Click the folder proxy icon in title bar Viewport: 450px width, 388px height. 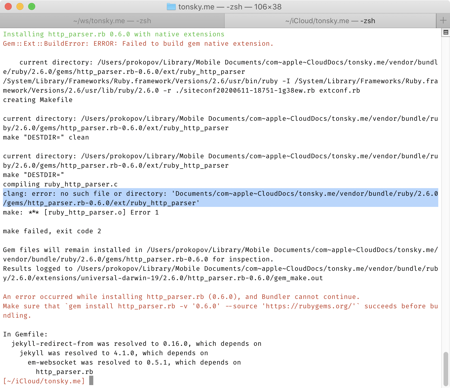click(x=171, y=7)
